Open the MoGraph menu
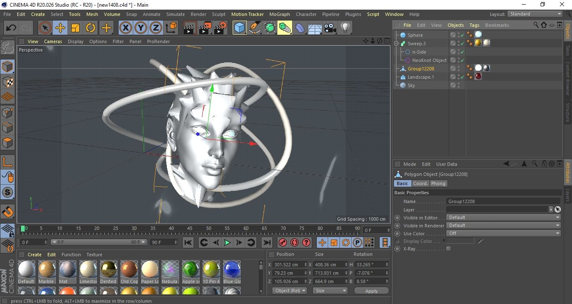This screenshot has height=304, width=572. click(x=280, y=14)
